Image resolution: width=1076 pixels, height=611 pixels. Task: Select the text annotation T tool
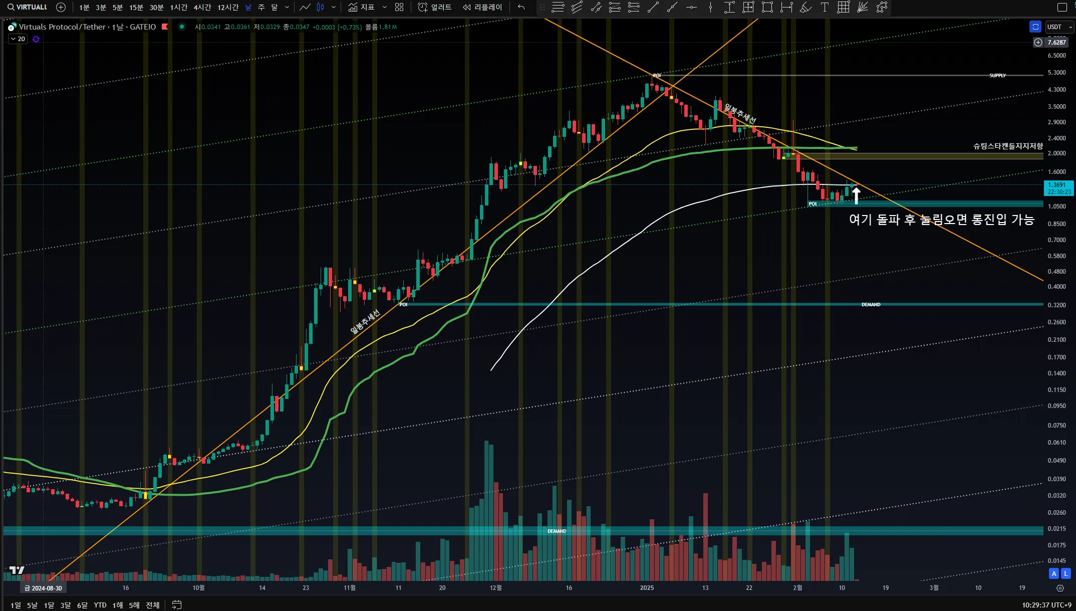pyautogui.click(x=825, y=7)
